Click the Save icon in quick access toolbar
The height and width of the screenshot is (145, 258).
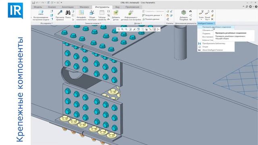click(33, 3)
